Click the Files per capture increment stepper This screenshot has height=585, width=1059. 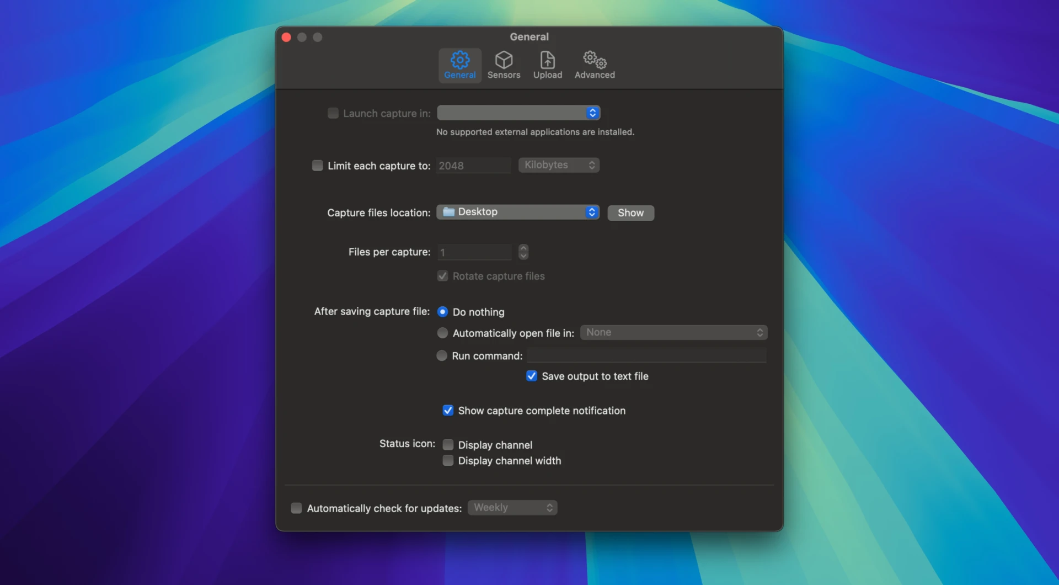(523, 248)
